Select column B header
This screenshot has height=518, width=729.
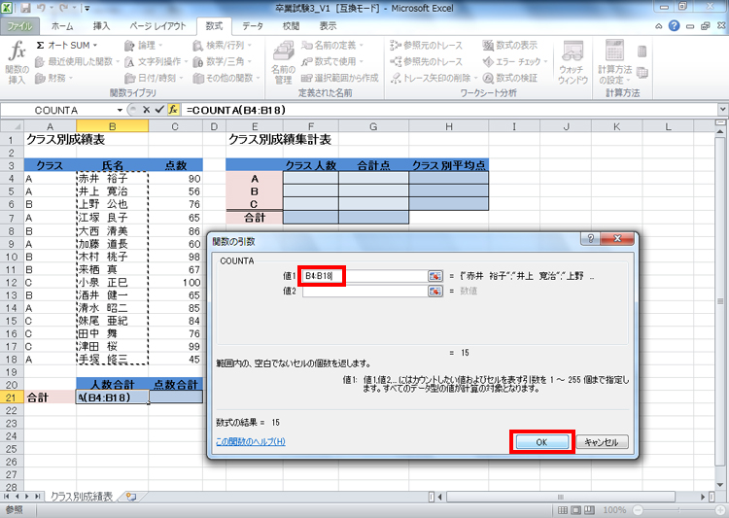(x=113, y=126)
